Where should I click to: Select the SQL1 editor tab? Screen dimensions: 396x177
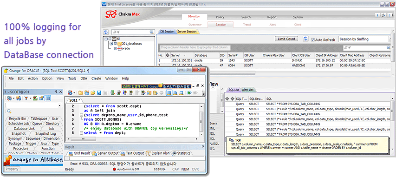(x=74, y=100)
